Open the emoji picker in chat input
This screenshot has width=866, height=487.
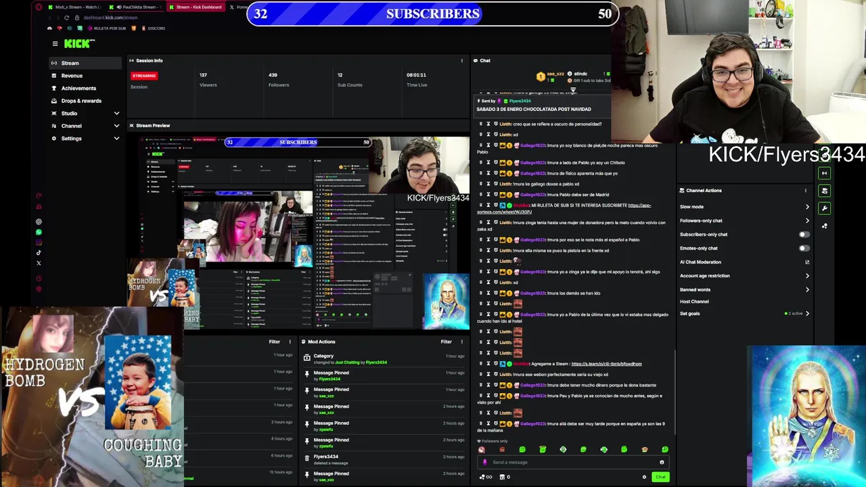(662, 462)
